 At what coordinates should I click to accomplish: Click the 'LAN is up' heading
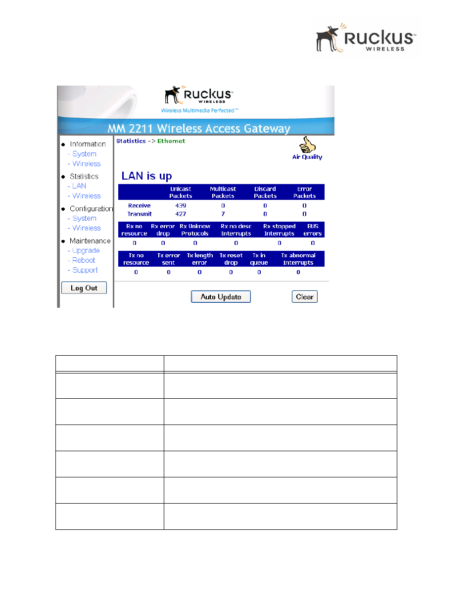point(146,176)
